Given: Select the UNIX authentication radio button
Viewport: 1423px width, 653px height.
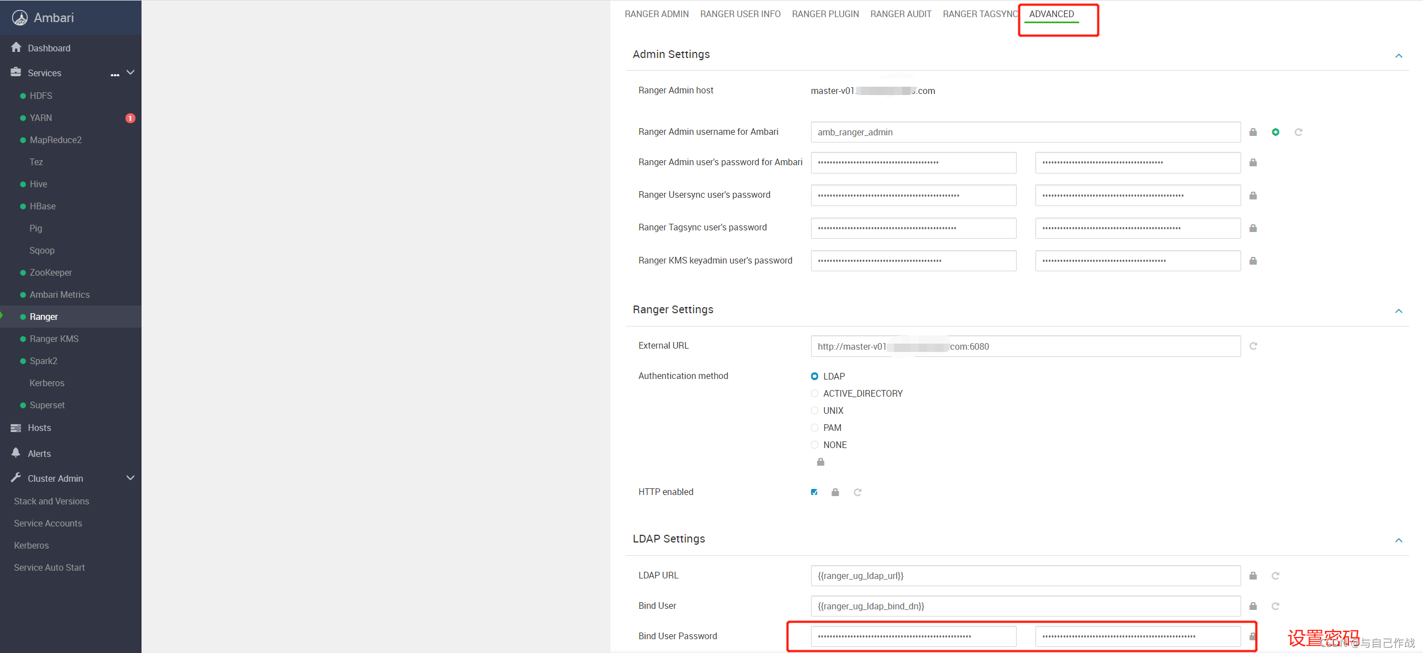Looking at the screenshot, I should click(814, 410).
